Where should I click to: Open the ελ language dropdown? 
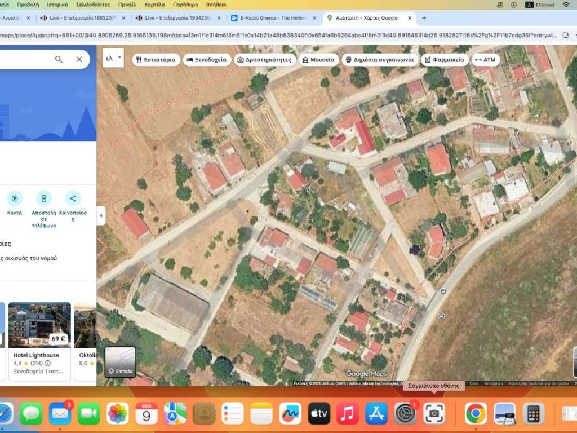tap(113, 58)
